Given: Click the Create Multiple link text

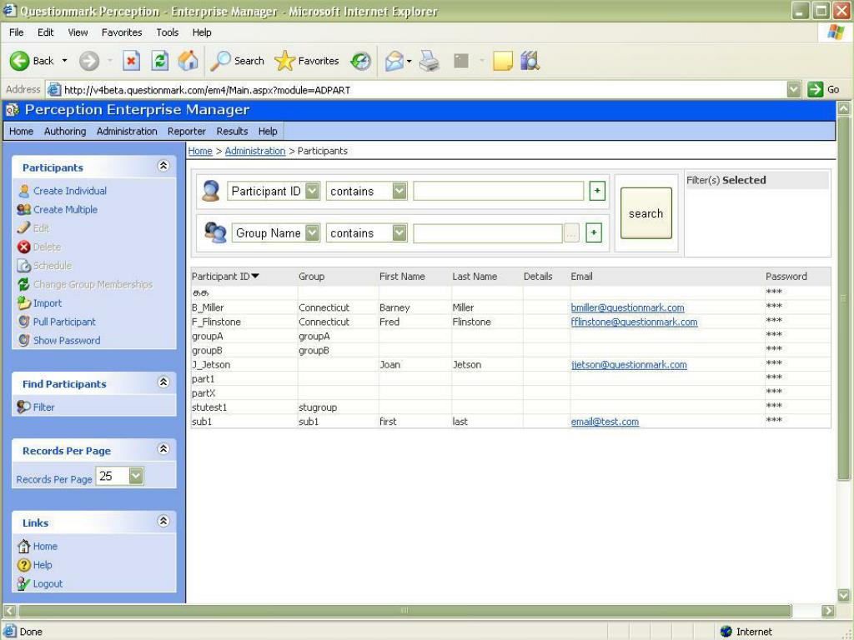Looking at the screenshot, I should 65,209.
